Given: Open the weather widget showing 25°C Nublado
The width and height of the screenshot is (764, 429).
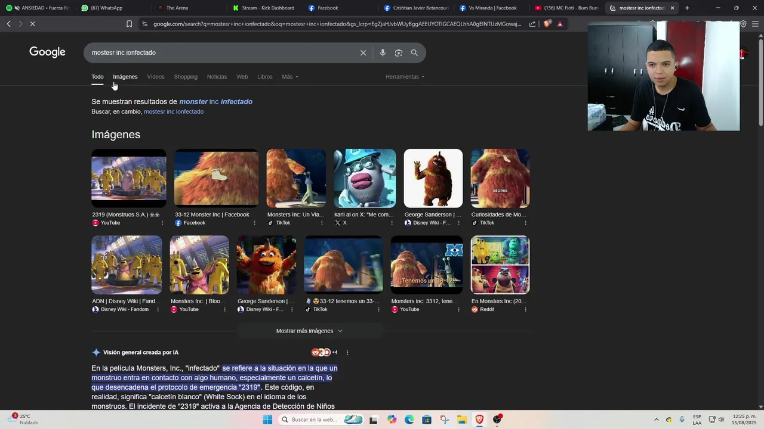Looking at the screenshot, I should pyautogui.click(x=24, y=419).
